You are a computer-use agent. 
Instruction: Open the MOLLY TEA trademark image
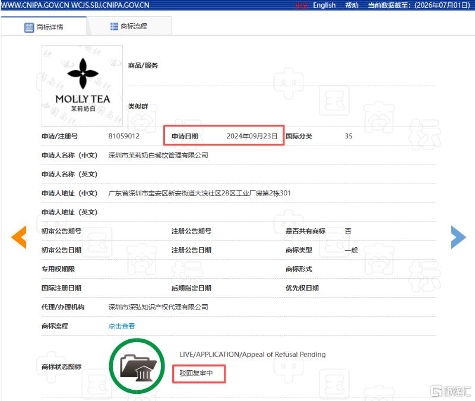click(x=82, y=86)
